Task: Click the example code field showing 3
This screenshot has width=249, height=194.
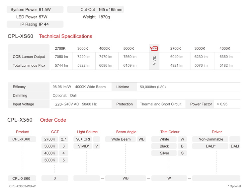Action: (x=55, y=178)
